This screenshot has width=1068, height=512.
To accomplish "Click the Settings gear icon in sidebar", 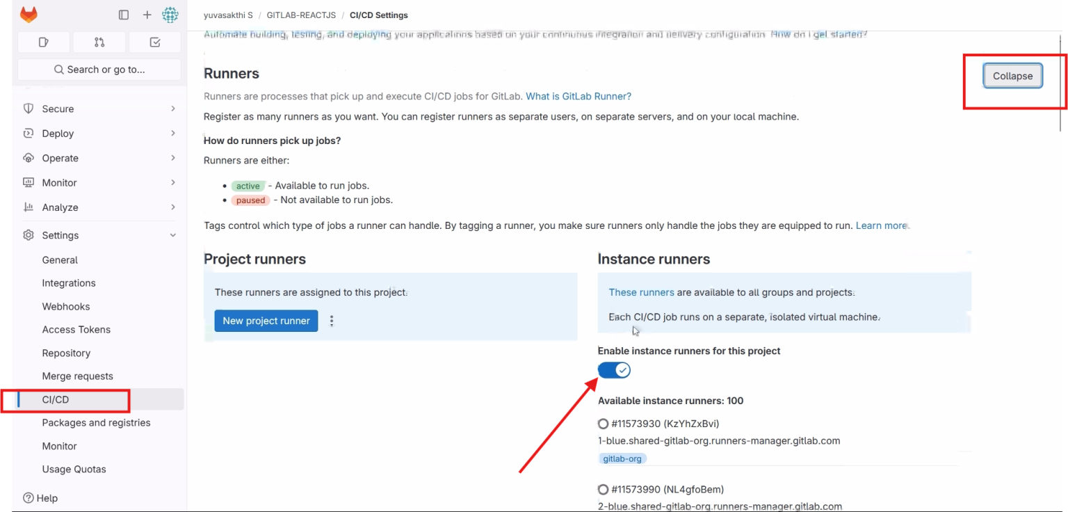I will [x=28, y=235].
